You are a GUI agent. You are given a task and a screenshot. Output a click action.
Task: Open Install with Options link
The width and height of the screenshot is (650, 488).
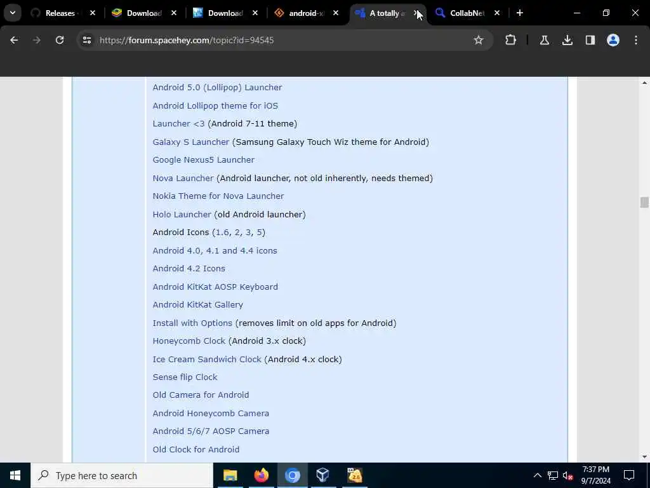[x=192, y=323]
